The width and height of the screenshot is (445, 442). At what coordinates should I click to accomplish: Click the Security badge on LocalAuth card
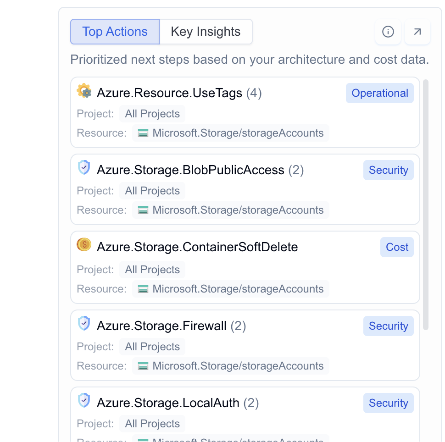click(389, 403)
